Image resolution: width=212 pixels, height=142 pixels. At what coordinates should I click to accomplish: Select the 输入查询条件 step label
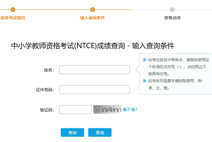93,18
